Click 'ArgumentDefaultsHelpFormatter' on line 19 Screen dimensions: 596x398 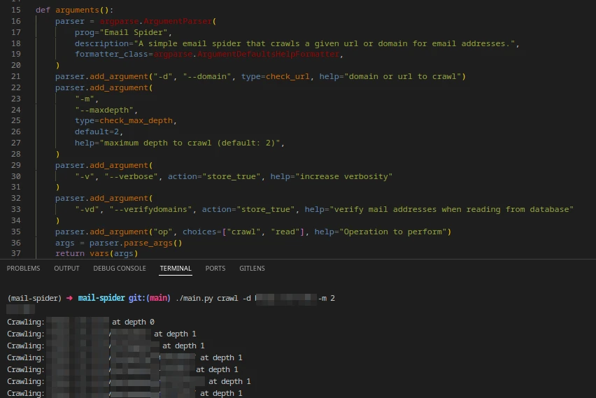tap(268, 54)
